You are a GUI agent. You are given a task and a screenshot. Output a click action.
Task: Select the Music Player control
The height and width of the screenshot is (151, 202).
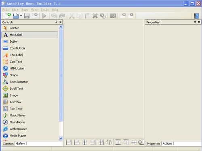coord(30,116)
